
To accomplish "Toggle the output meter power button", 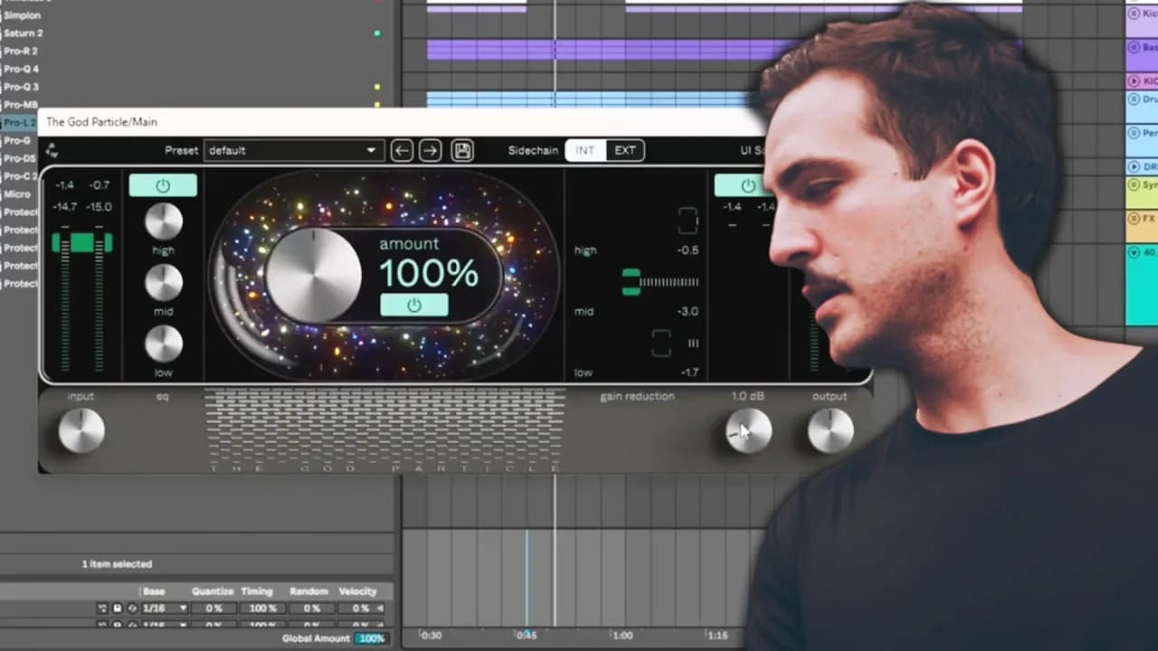I will coord(747,185).
